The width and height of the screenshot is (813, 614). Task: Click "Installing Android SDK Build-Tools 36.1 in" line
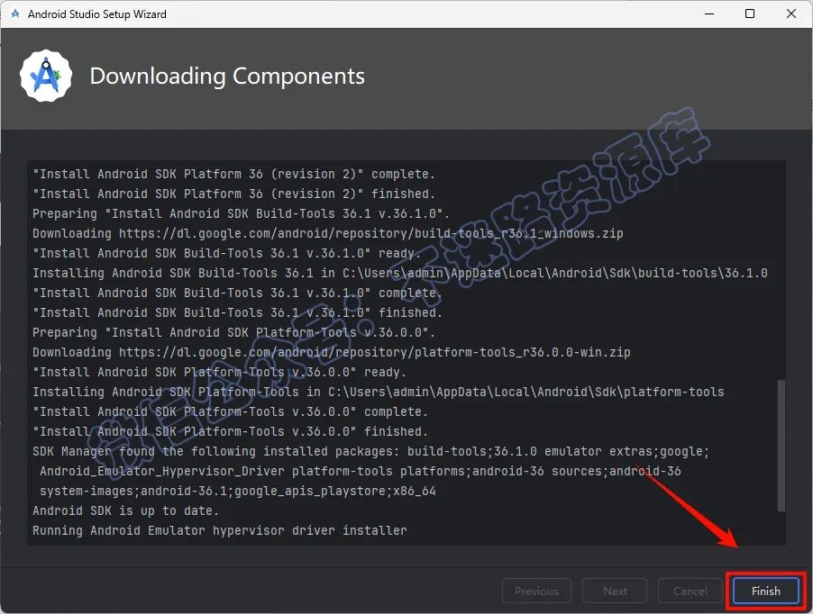pyautogui.click(x=400, y=273)
